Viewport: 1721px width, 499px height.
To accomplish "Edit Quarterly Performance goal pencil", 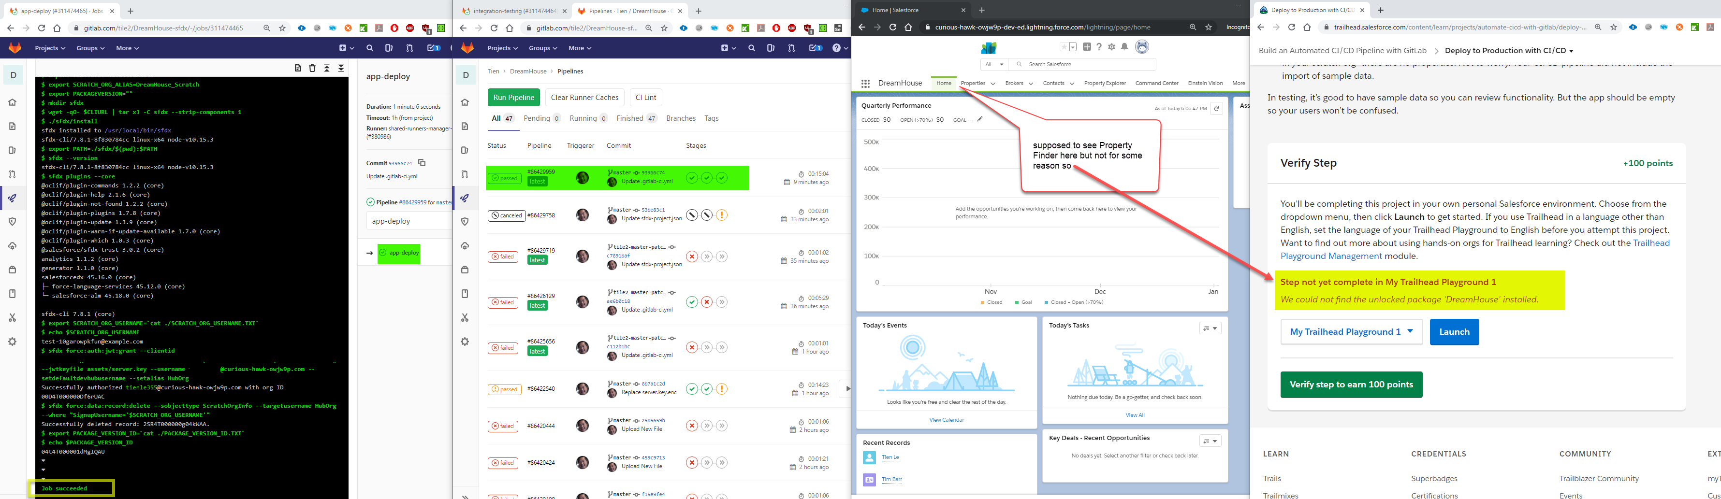I will pyautogui.click(x=980, y=120).
